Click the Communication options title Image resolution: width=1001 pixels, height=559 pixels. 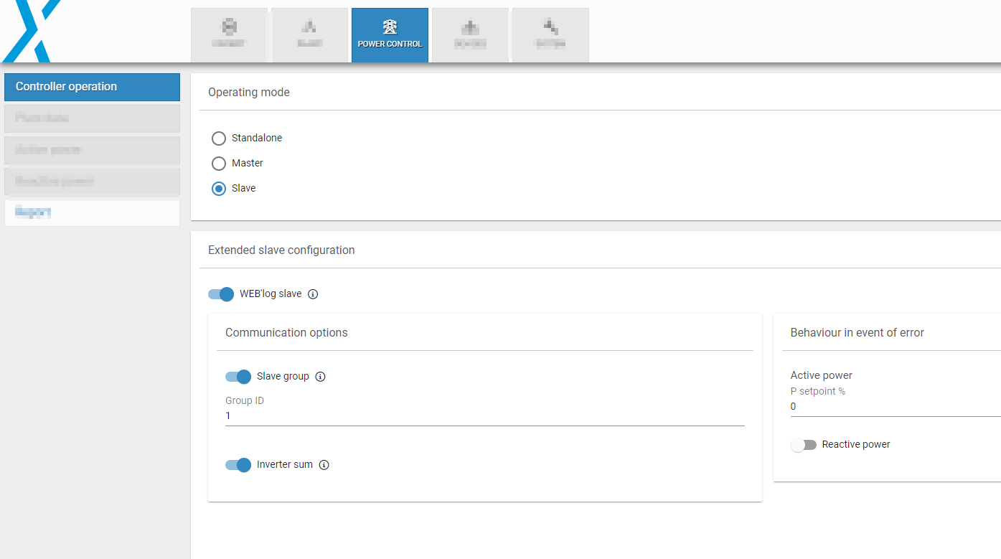[x=286, y=333]
